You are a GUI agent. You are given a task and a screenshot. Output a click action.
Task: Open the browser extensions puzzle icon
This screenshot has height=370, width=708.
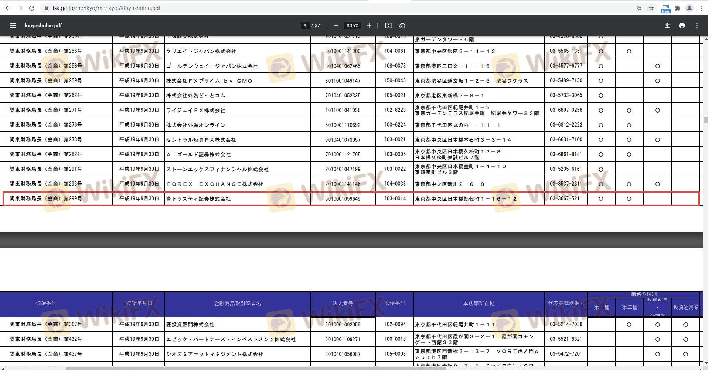click(x=678, y=8)
